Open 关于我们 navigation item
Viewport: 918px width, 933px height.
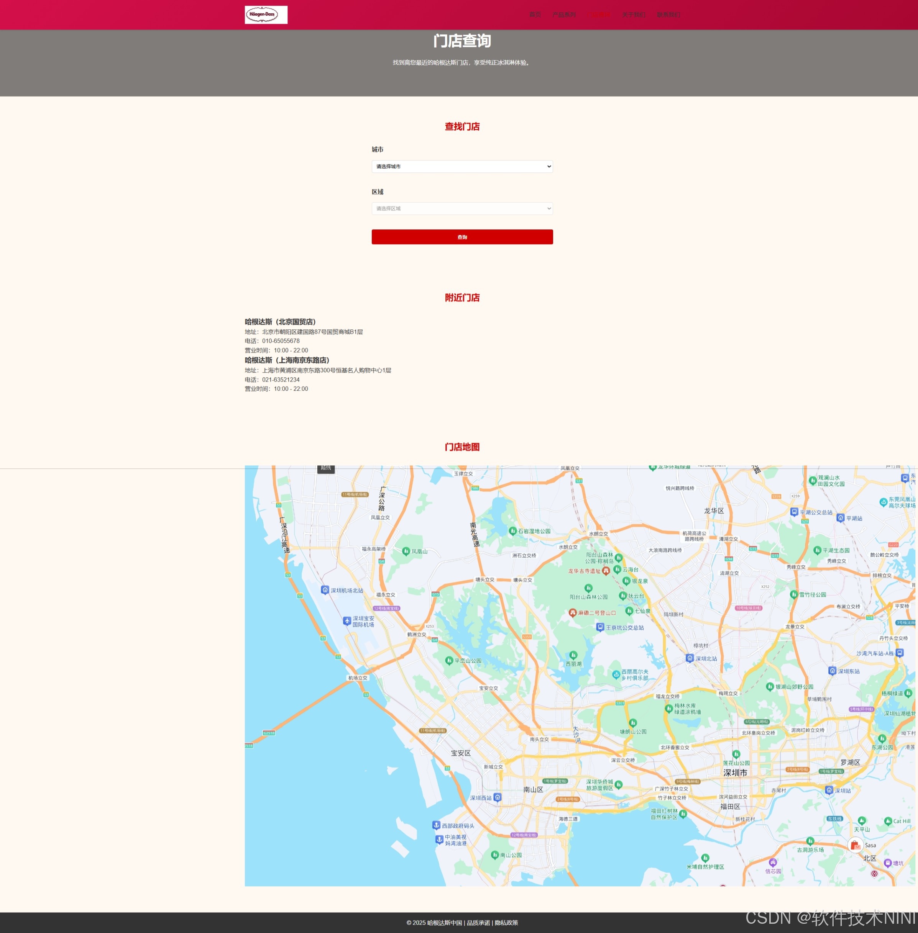(633, 15)
